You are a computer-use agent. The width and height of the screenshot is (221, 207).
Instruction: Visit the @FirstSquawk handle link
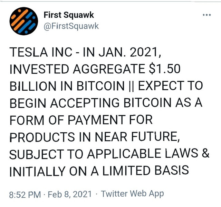pyautogui.click(x=71, y=26)
